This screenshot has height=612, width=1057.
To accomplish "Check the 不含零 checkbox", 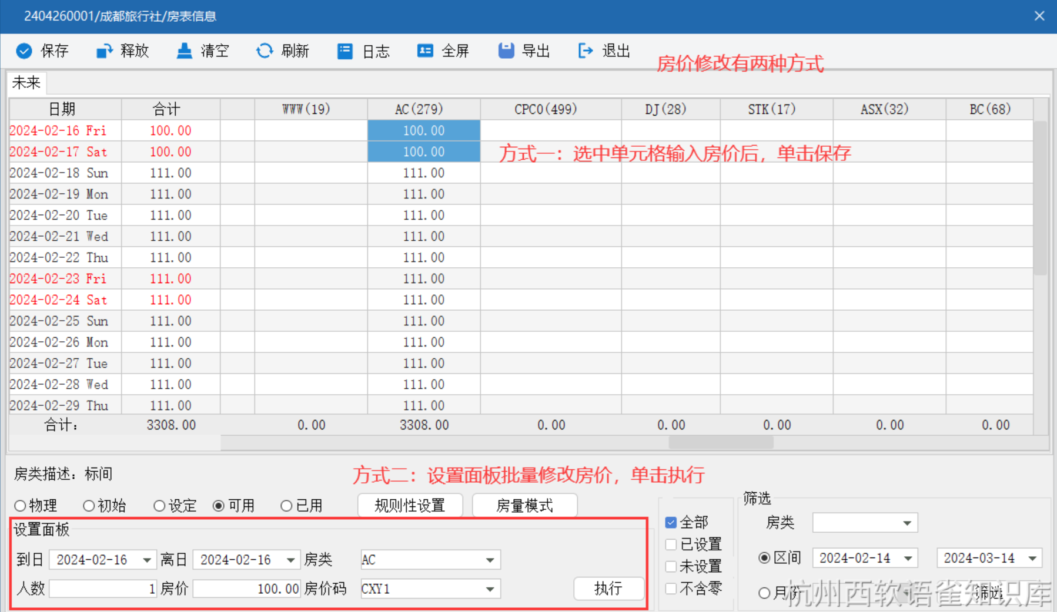I will click(671, 589).
